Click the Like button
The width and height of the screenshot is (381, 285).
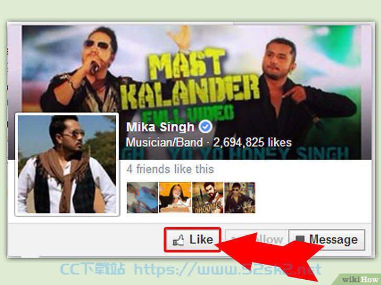[x=193, y=240]
